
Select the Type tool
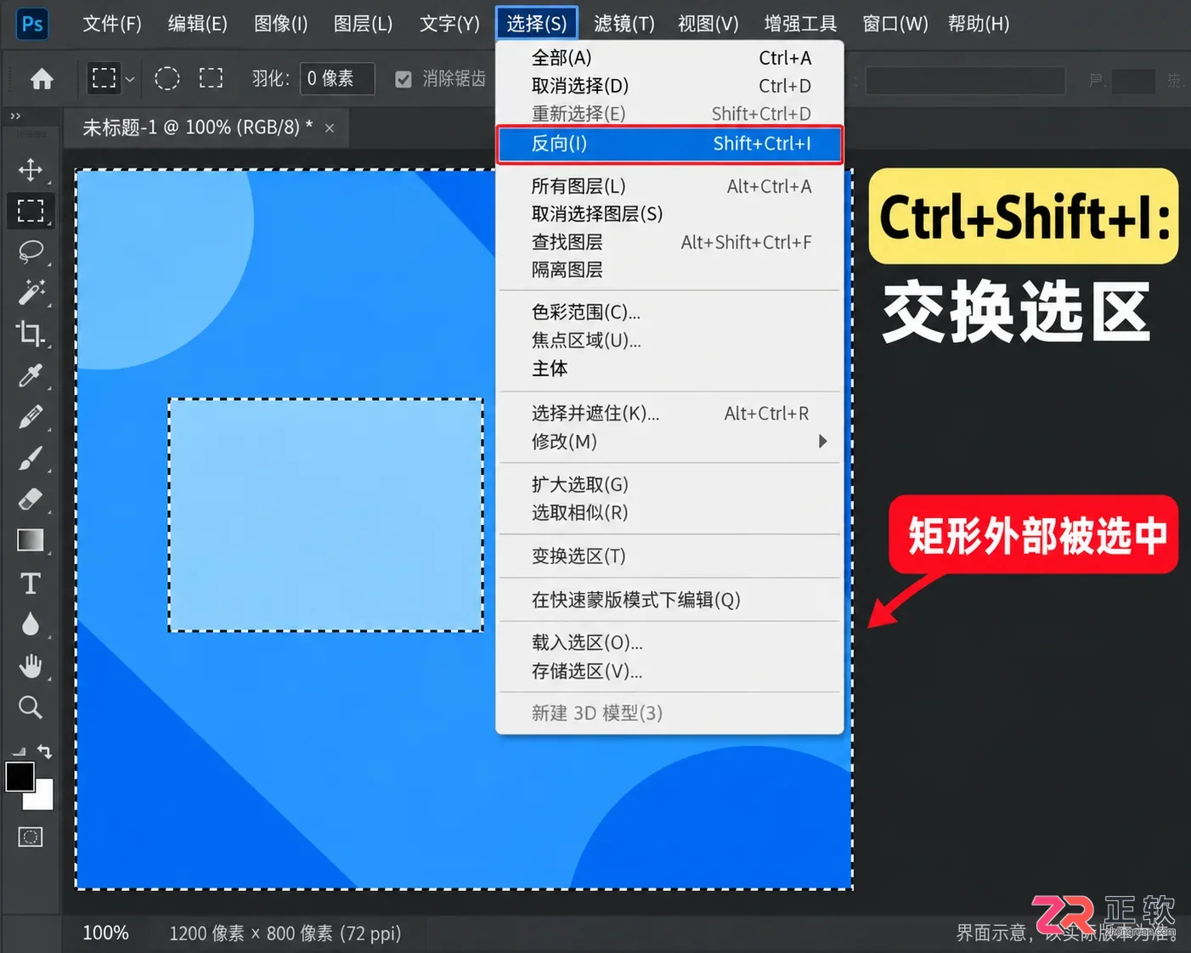pos(31,584)
